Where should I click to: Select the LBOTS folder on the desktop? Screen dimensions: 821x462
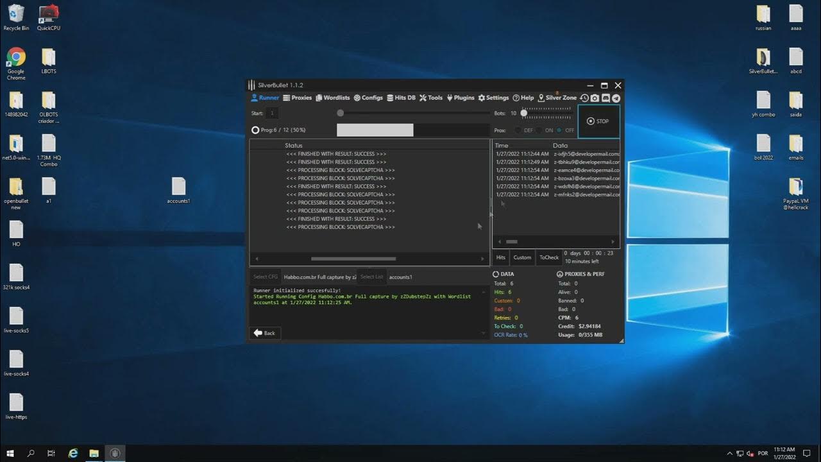point(49,61)
